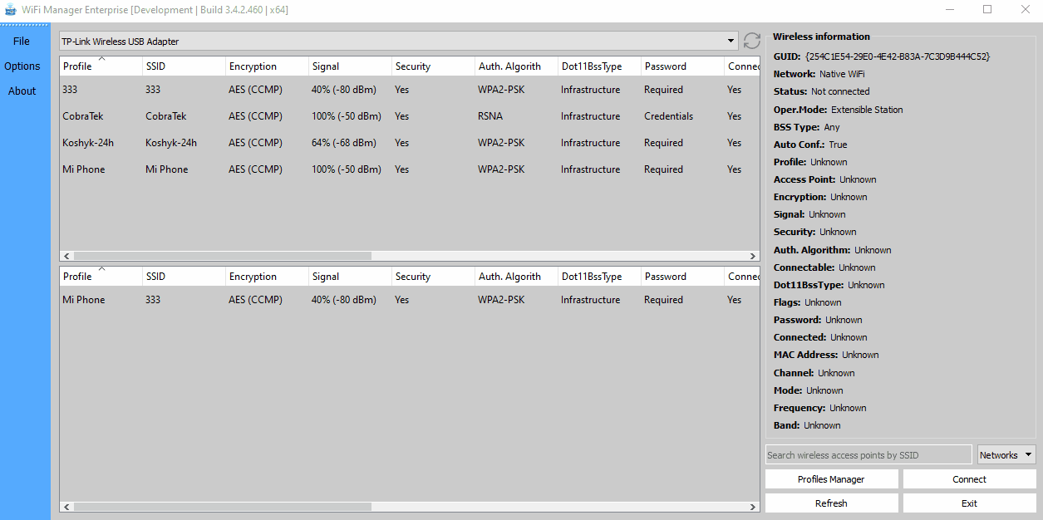Click lower table scrollbar left arrow

click(x=66, y=506)
